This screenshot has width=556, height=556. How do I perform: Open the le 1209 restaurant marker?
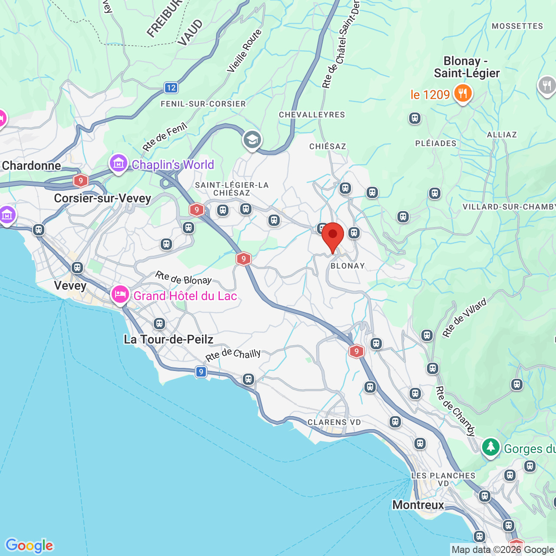463,94
